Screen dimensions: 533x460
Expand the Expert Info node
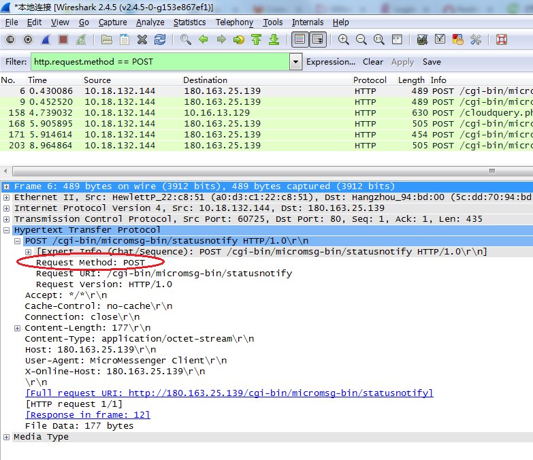[x=28, y=252]
